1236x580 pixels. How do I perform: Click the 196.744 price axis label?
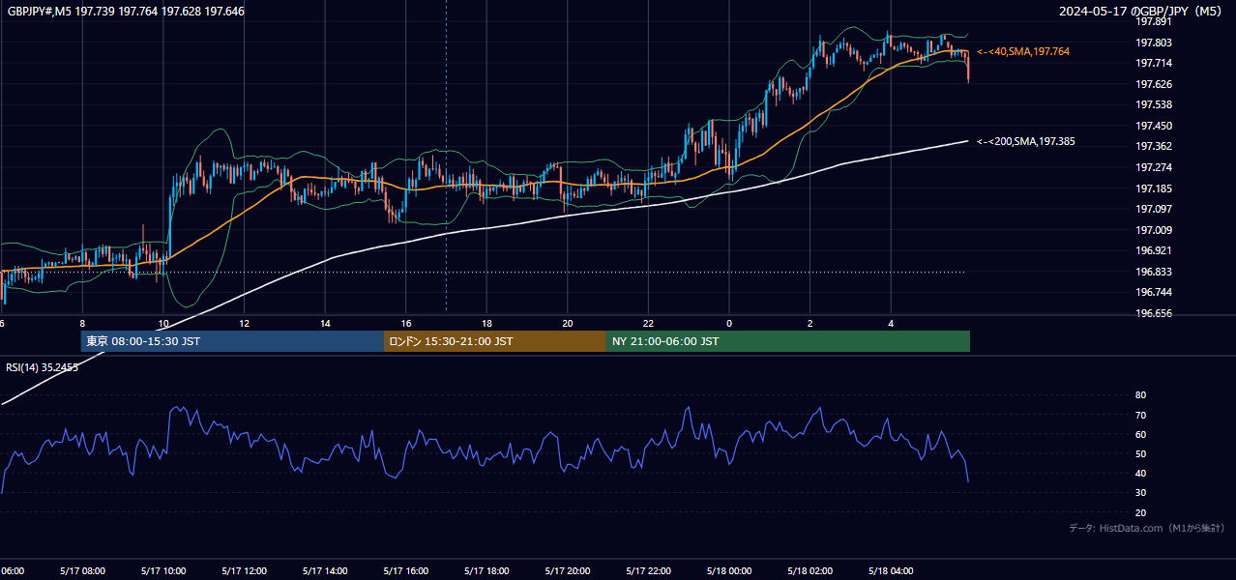click(1154, 292)
